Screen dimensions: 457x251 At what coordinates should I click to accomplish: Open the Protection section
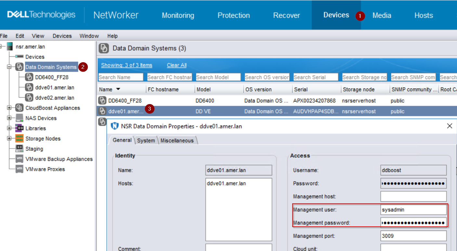234,15
